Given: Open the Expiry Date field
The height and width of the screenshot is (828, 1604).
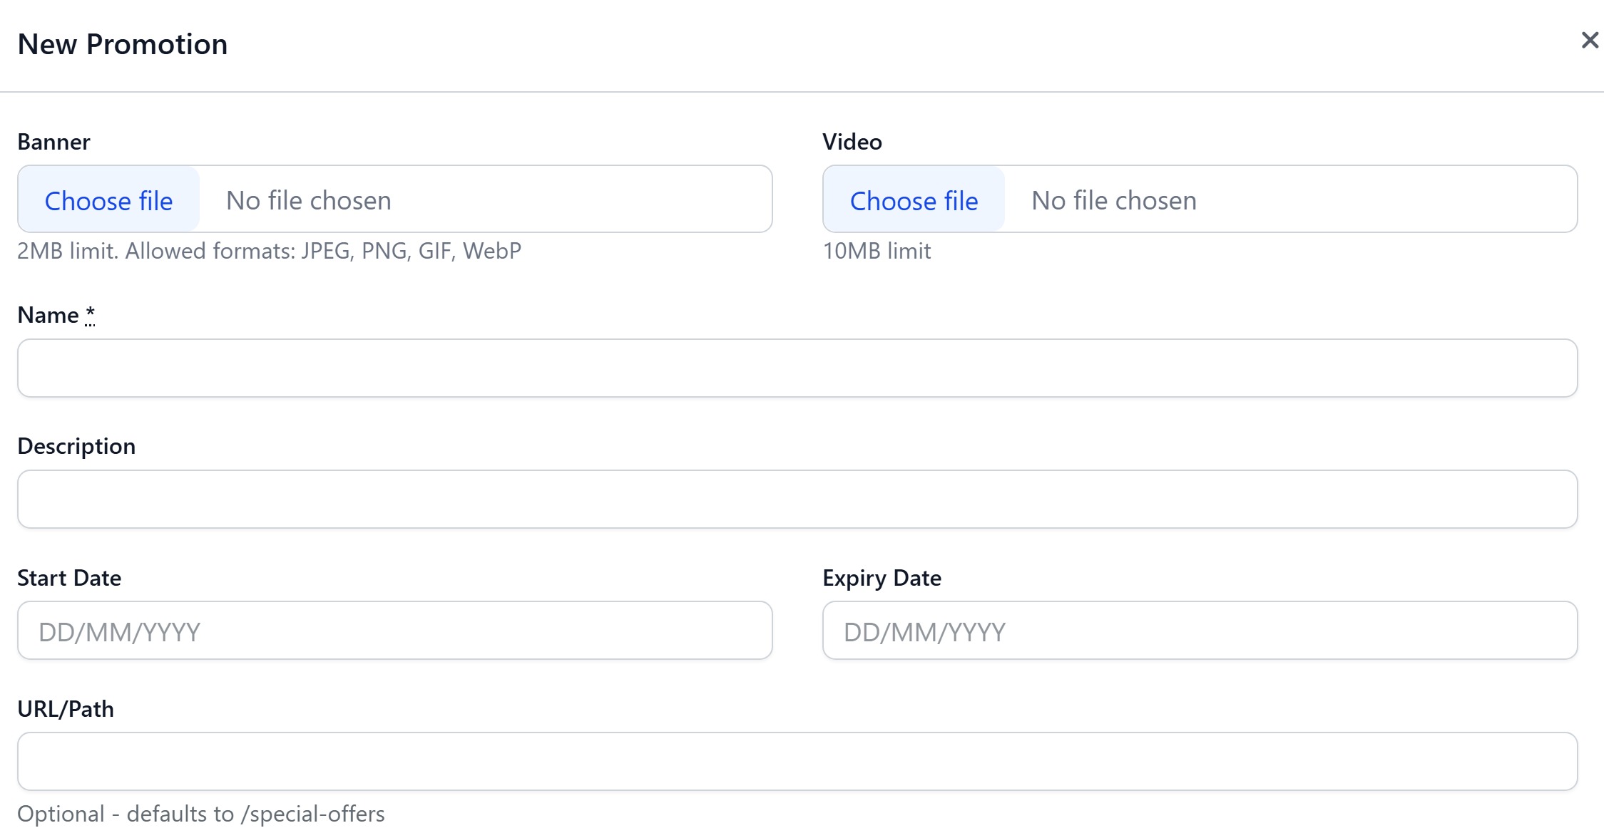Looking at the screenshot, I should [x=1199, y=631].
